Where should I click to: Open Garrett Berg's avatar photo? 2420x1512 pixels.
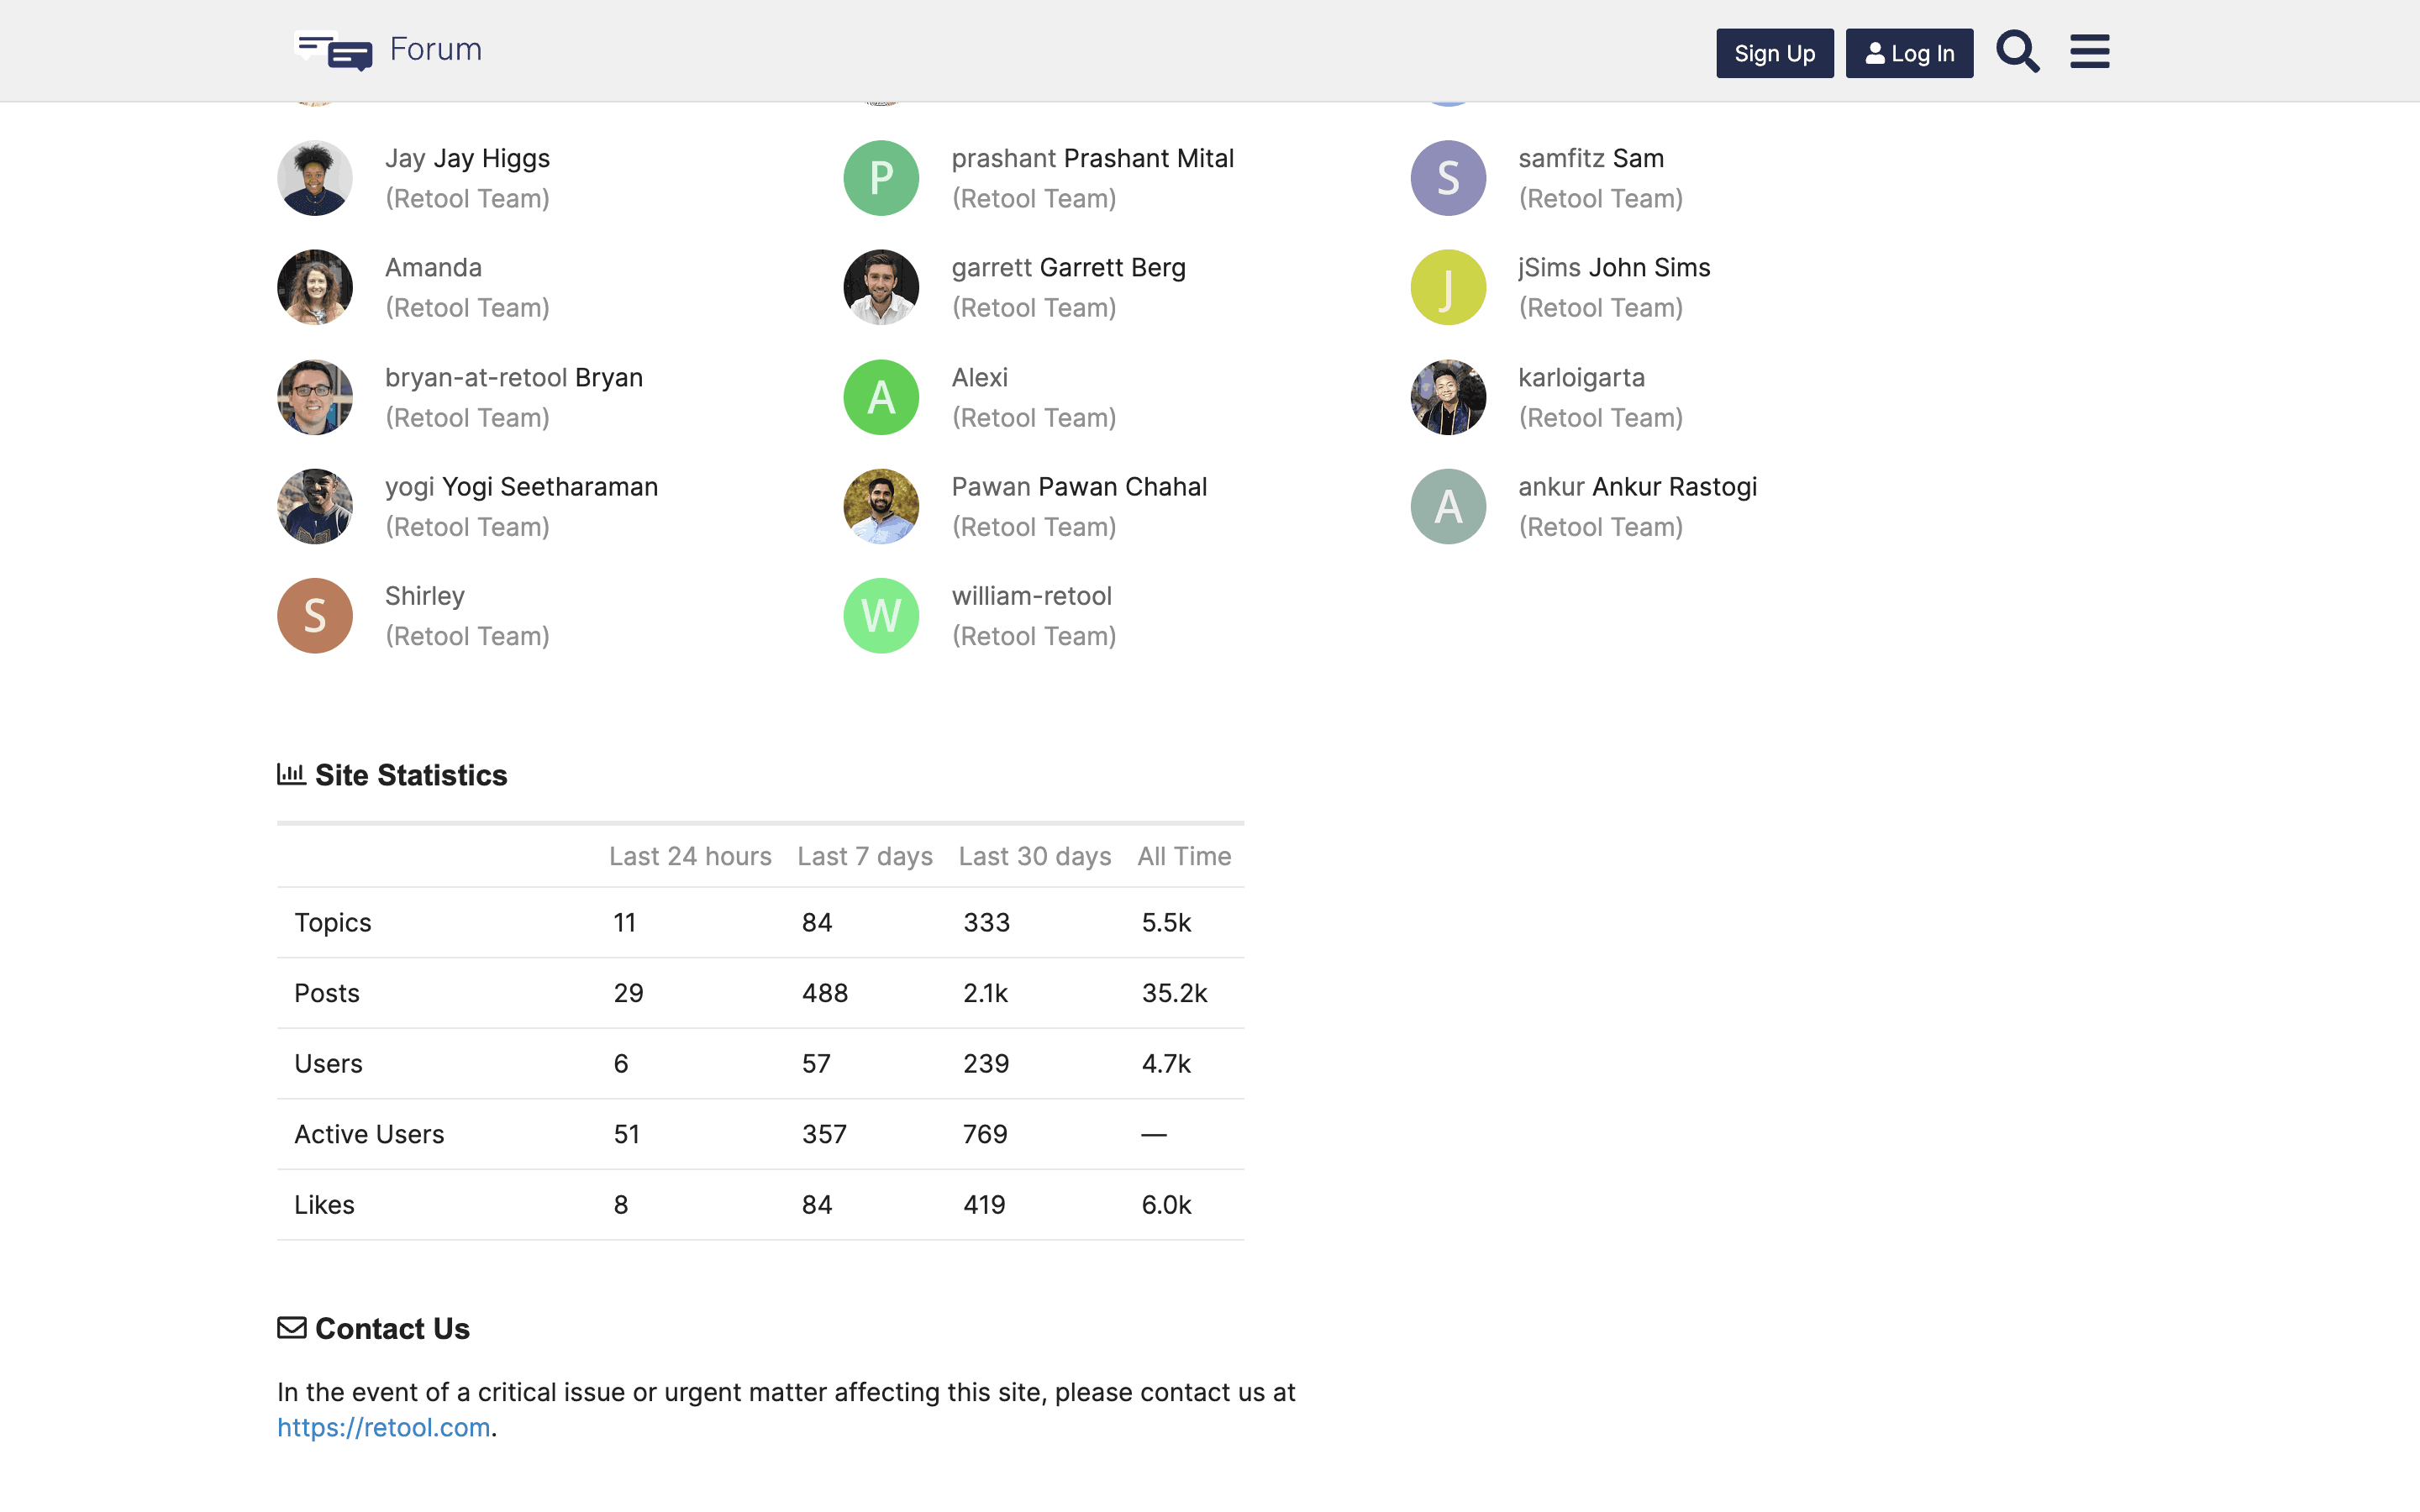(x=880, y=287)
